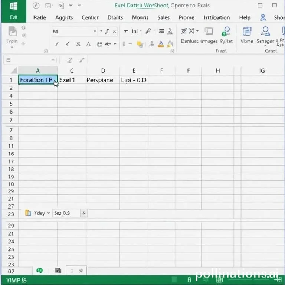Click the pencil icon in the formula bar
This screenshot has height=285, width=285.
tap(82, 60)
